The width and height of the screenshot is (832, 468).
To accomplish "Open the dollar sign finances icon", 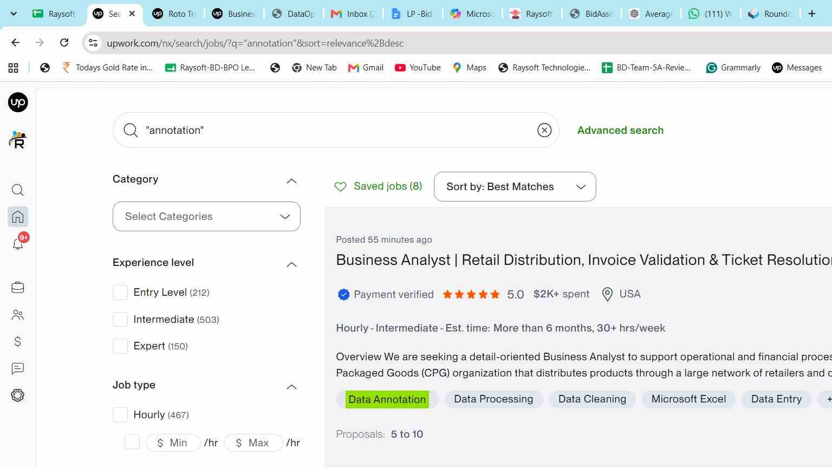I will point(18,342).
